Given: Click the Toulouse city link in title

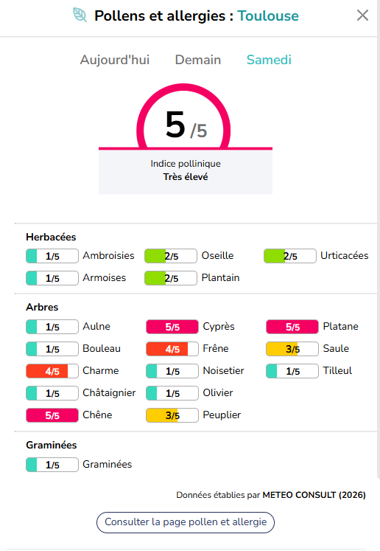Looking at the screenshot, I should point(268,15).
